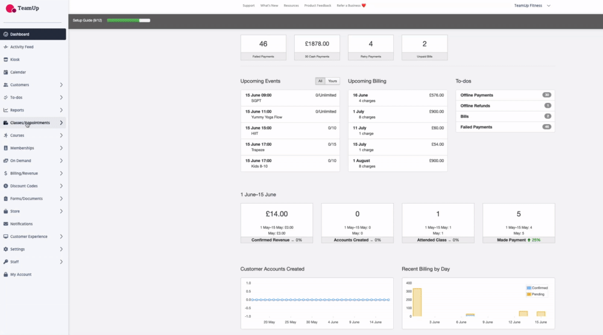
Task: Toggle Confirmed series in billing chart legend
Action: (x=535, y=288)
